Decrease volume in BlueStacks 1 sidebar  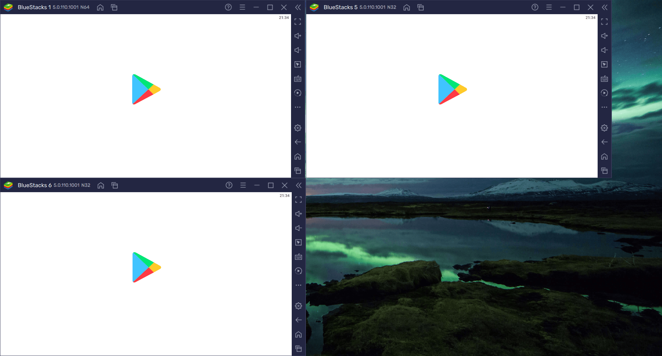[298, 50]
